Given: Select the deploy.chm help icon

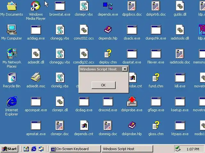Looking at the screenshot, I should coord(108,53).
